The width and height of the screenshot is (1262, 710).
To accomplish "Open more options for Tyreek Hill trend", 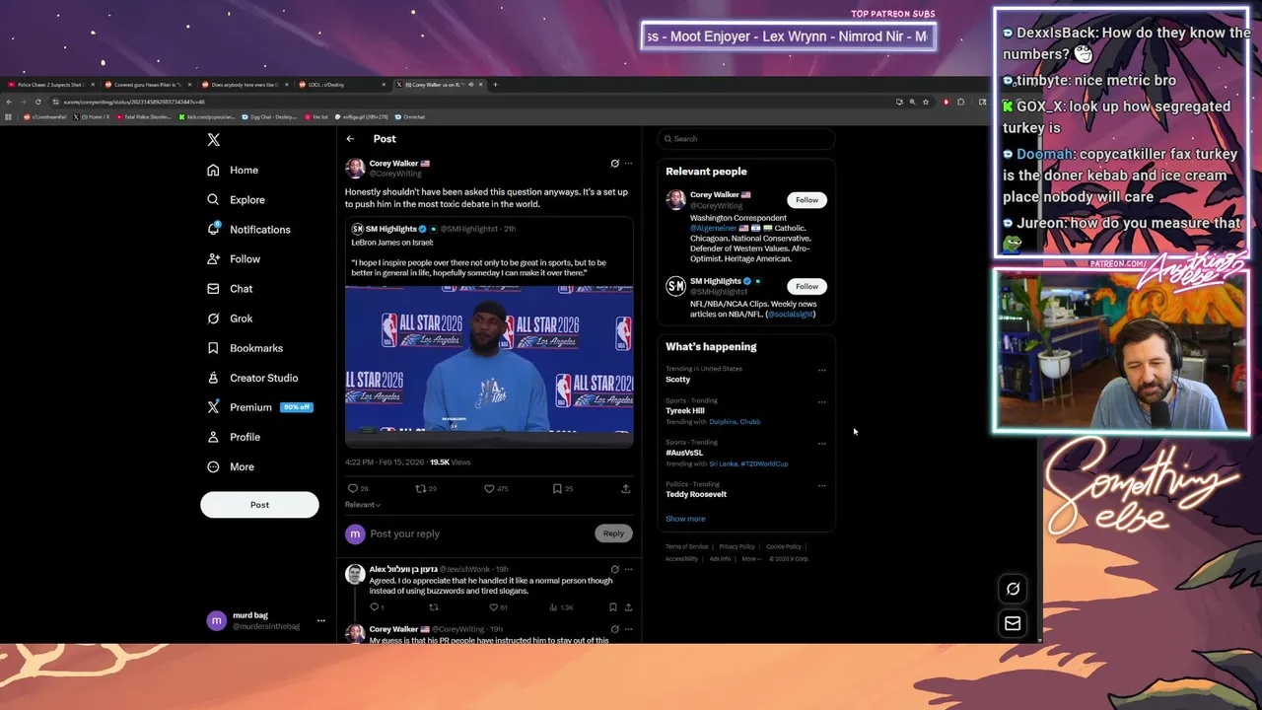I will pyautogui.click(x=821, y=402).
